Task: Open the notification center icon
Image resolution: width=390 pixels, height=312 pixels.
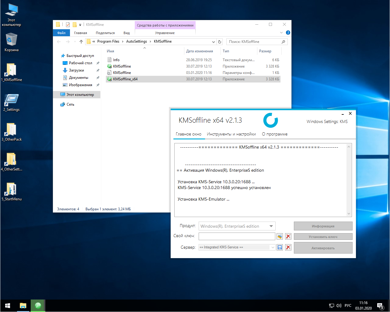Action: (380, 306)
